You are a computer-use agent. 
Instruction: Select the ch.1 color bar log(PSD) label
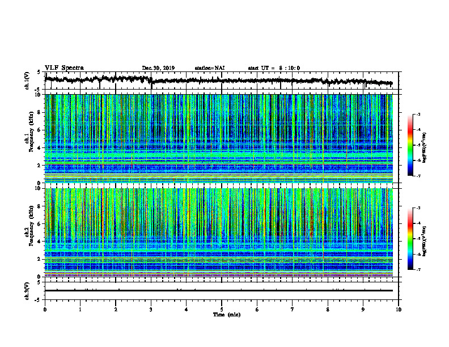[425, 147]
